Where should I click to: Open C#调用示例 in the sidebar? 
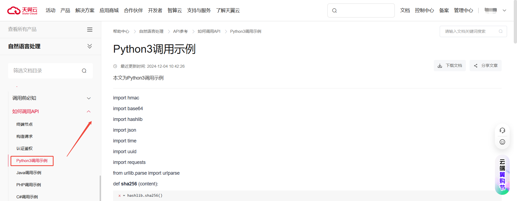coord(27,197)
